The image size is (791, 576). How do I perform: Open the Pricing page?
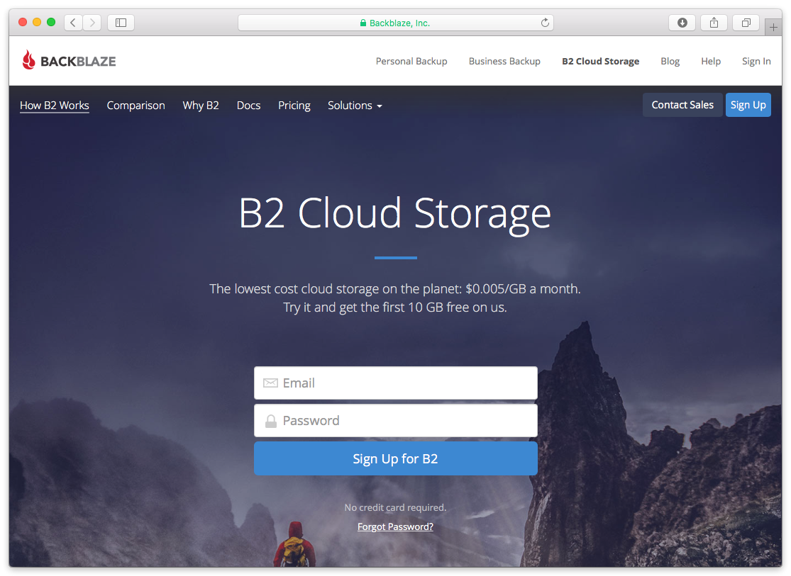click(294, 106)
